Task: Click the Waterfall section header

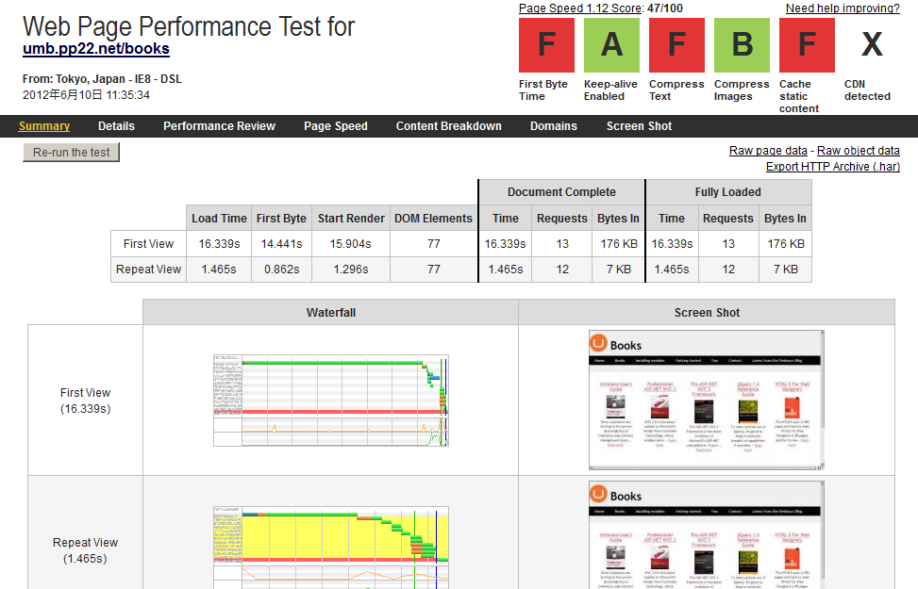Action: point(331,312)
